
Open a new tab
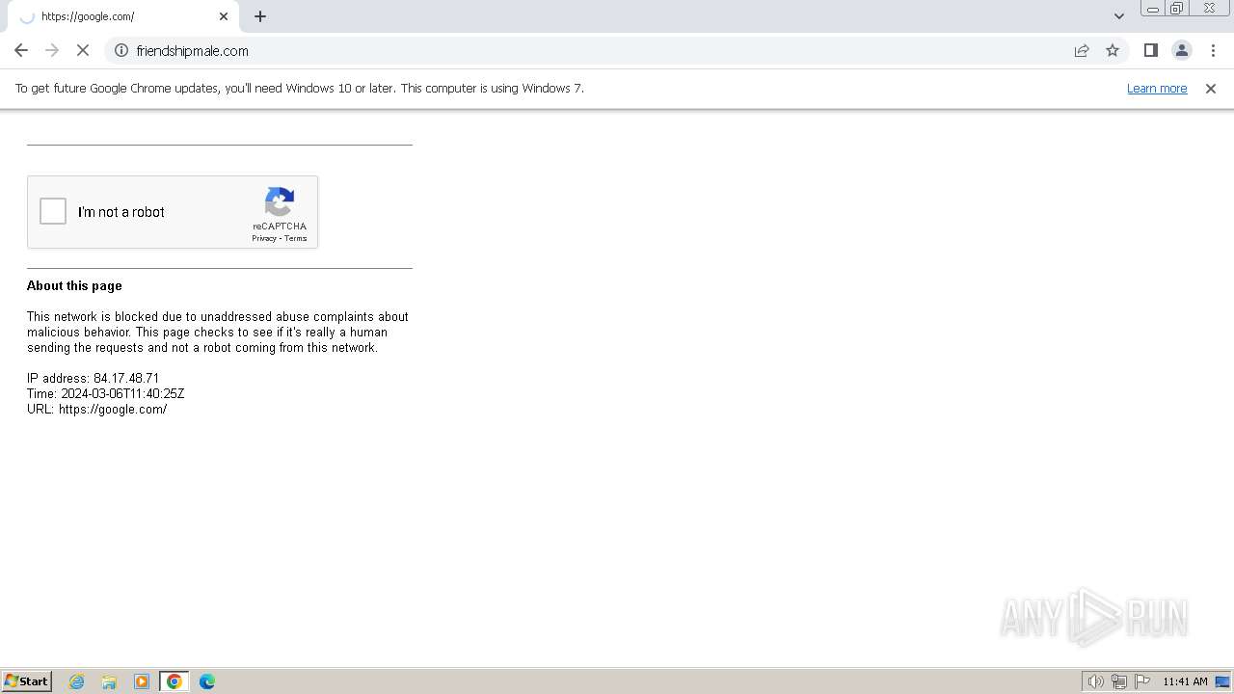click(x=260, y=16)
